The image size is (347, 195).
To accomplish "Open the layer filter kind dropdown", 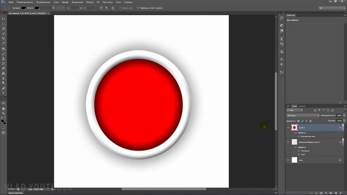I will [294, 110].
